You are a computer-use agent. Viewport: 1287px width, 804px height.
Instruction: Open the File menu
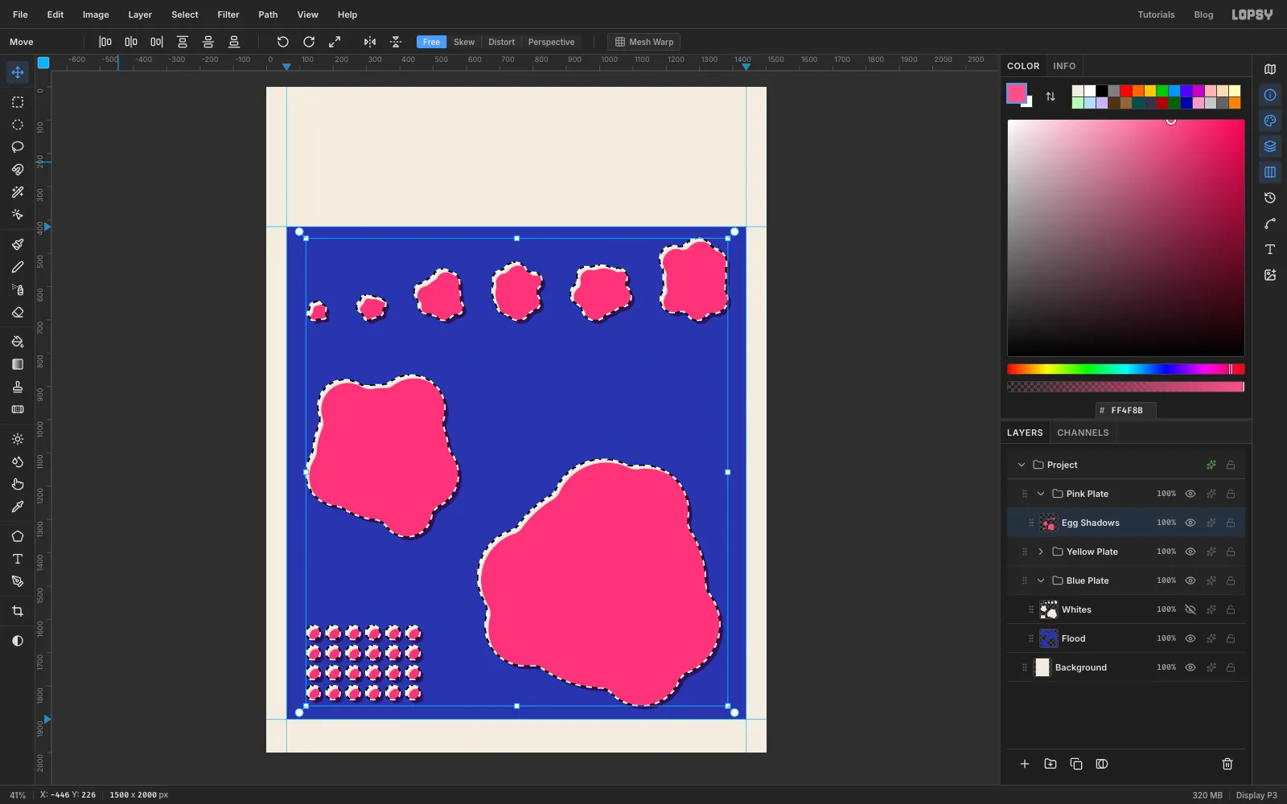(20, 14)
